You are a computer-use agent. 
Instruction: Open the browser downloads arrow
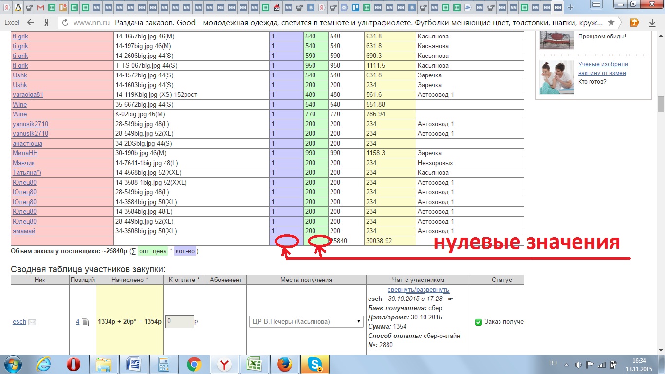click(x=652, y=23)
